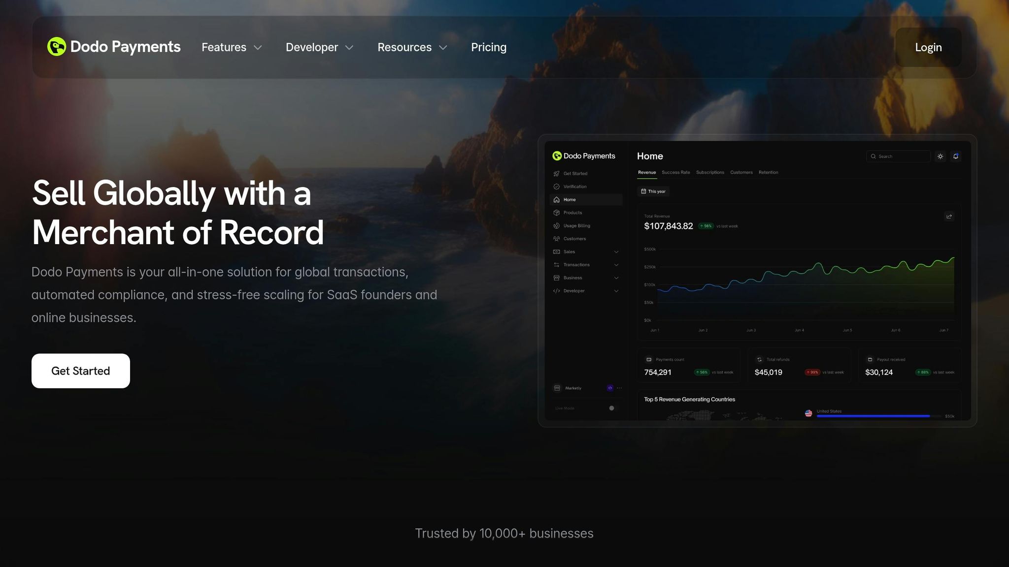Click the Usage Billing icon in sidebar
The height and width of the screenshot is (567, 1009).
point(557,225)
